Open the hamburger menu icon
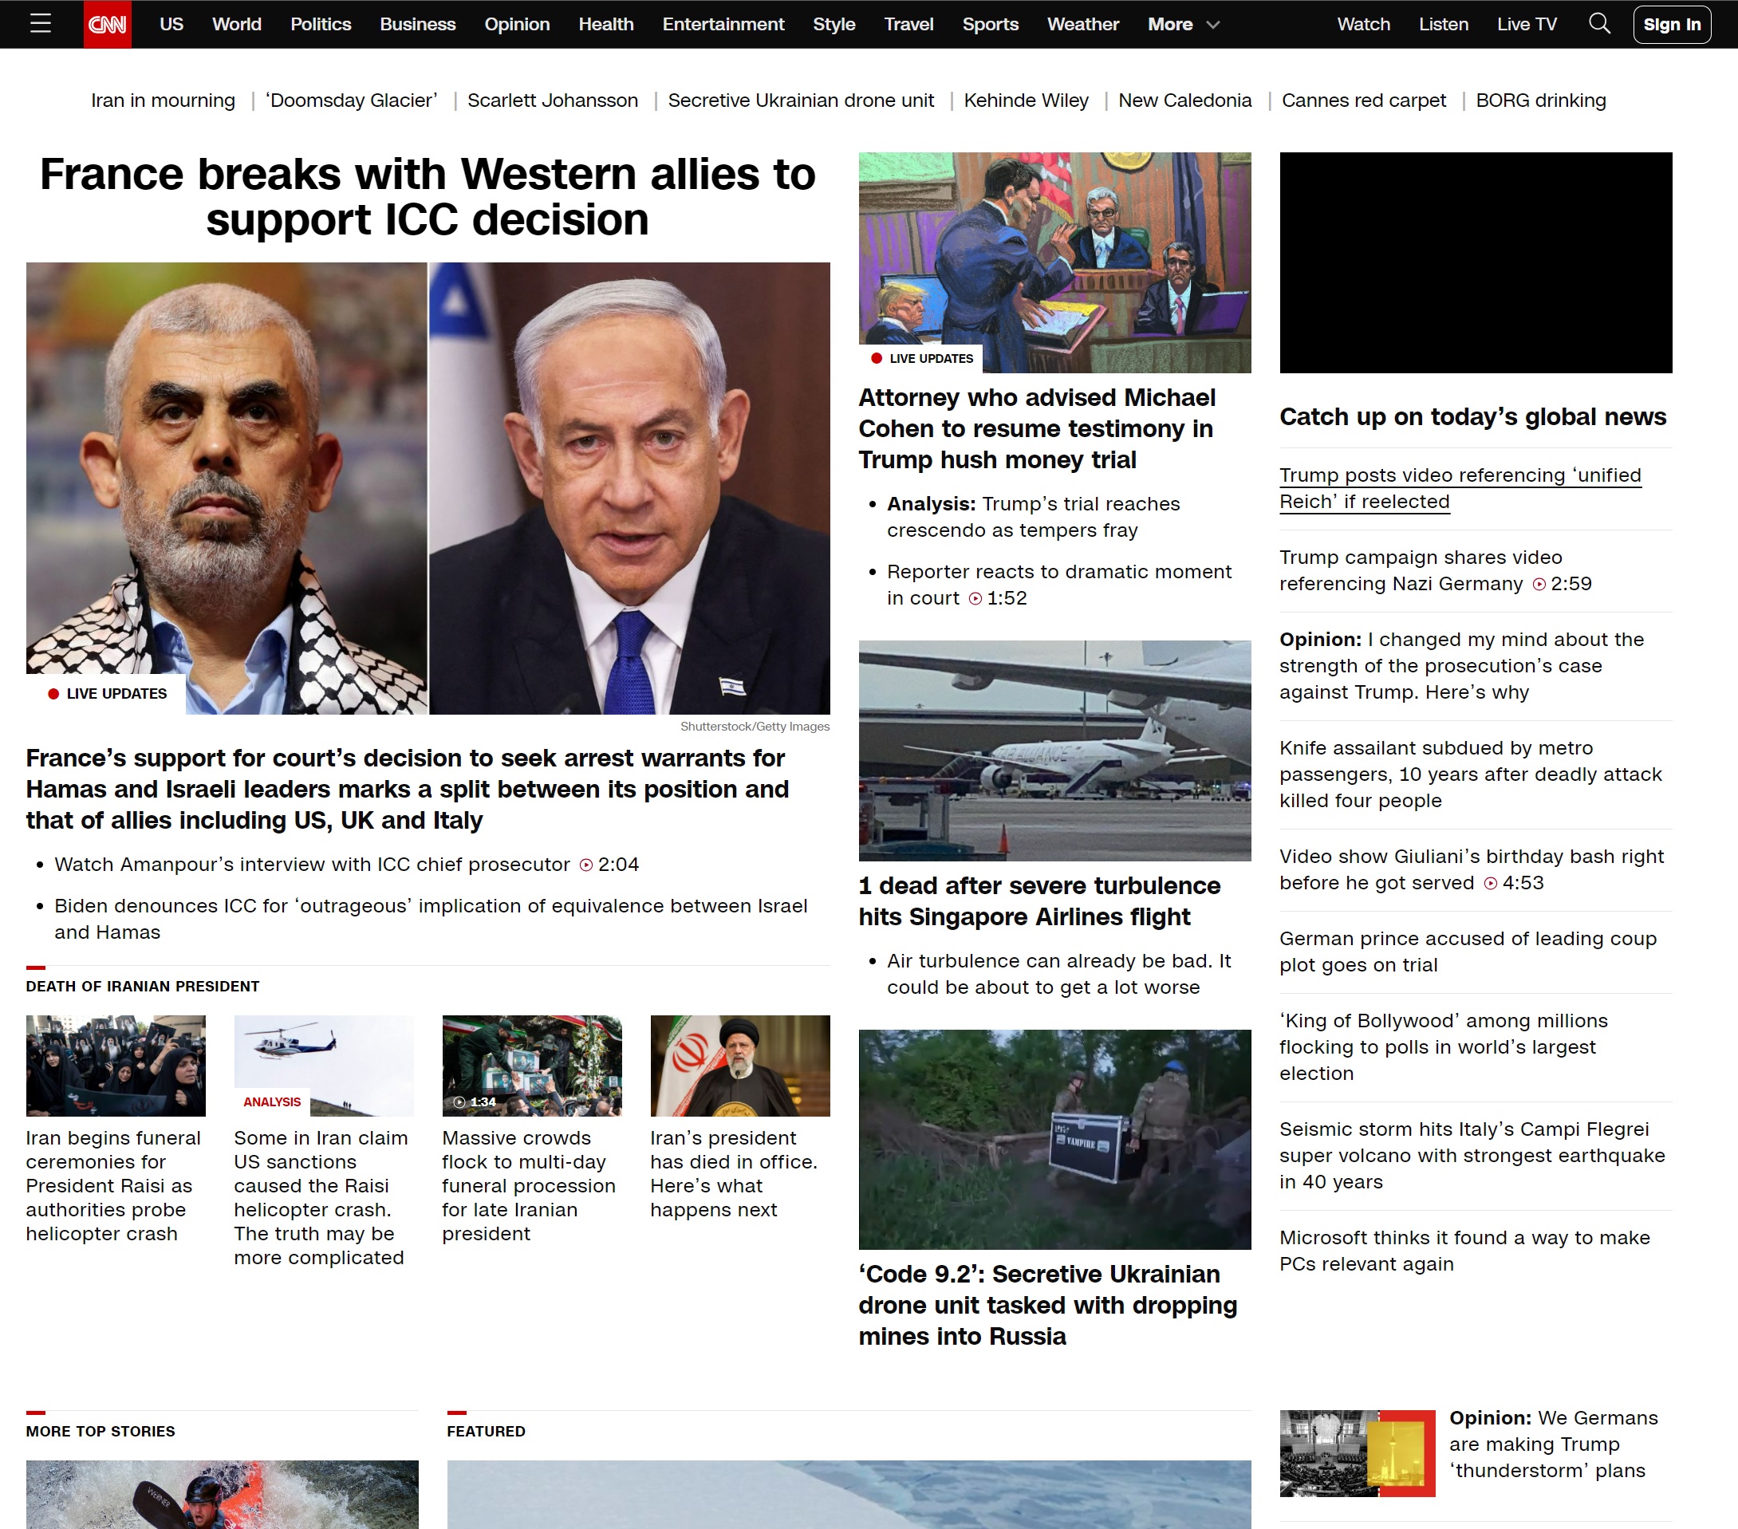 (x=40, y=24)
